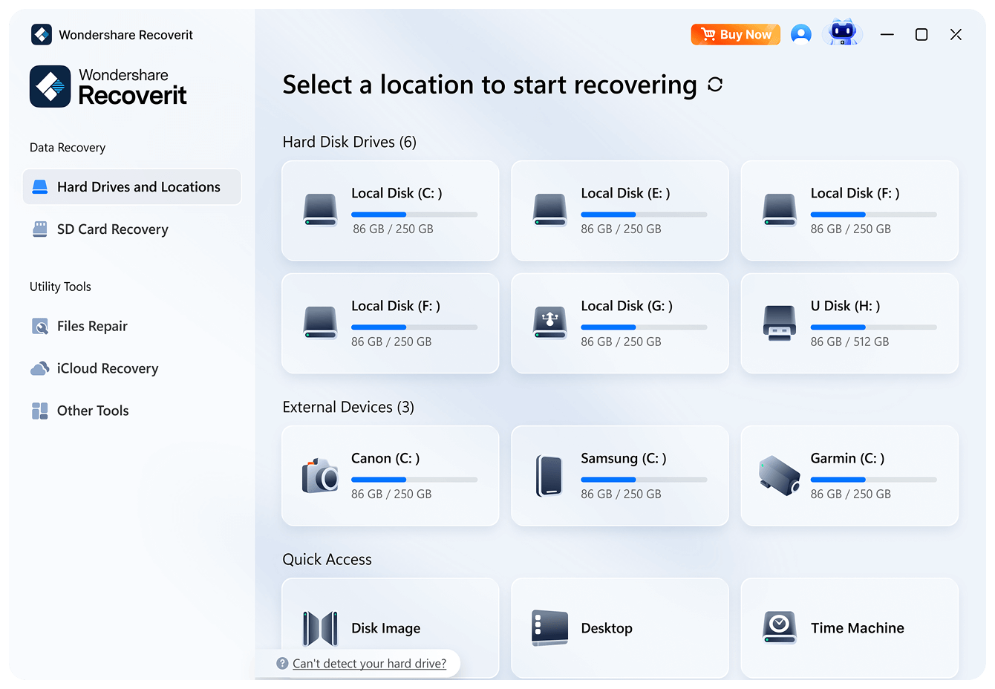Screen dimensions: 995x689
Task: Click the SD Card Recovery card icon
Action: click(40, 229)
